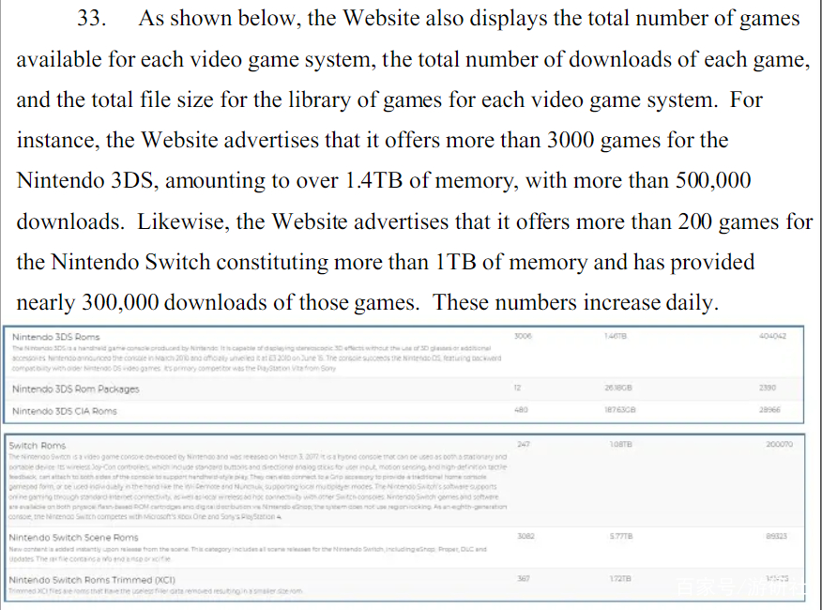The height and width of the screenshot is (610, 822).
Task: Select the '200070' Switch downloads value
Action: (780, 444)
